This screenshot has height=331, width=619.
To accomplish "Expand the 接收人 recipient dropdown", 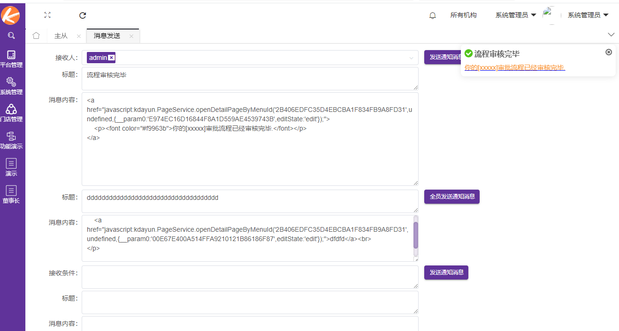I will [x=411, y=58].
